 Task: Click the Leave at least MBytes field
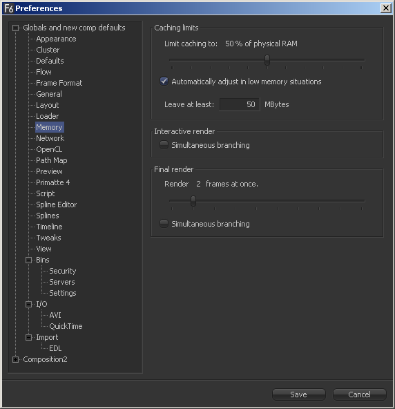coord(240,104)
